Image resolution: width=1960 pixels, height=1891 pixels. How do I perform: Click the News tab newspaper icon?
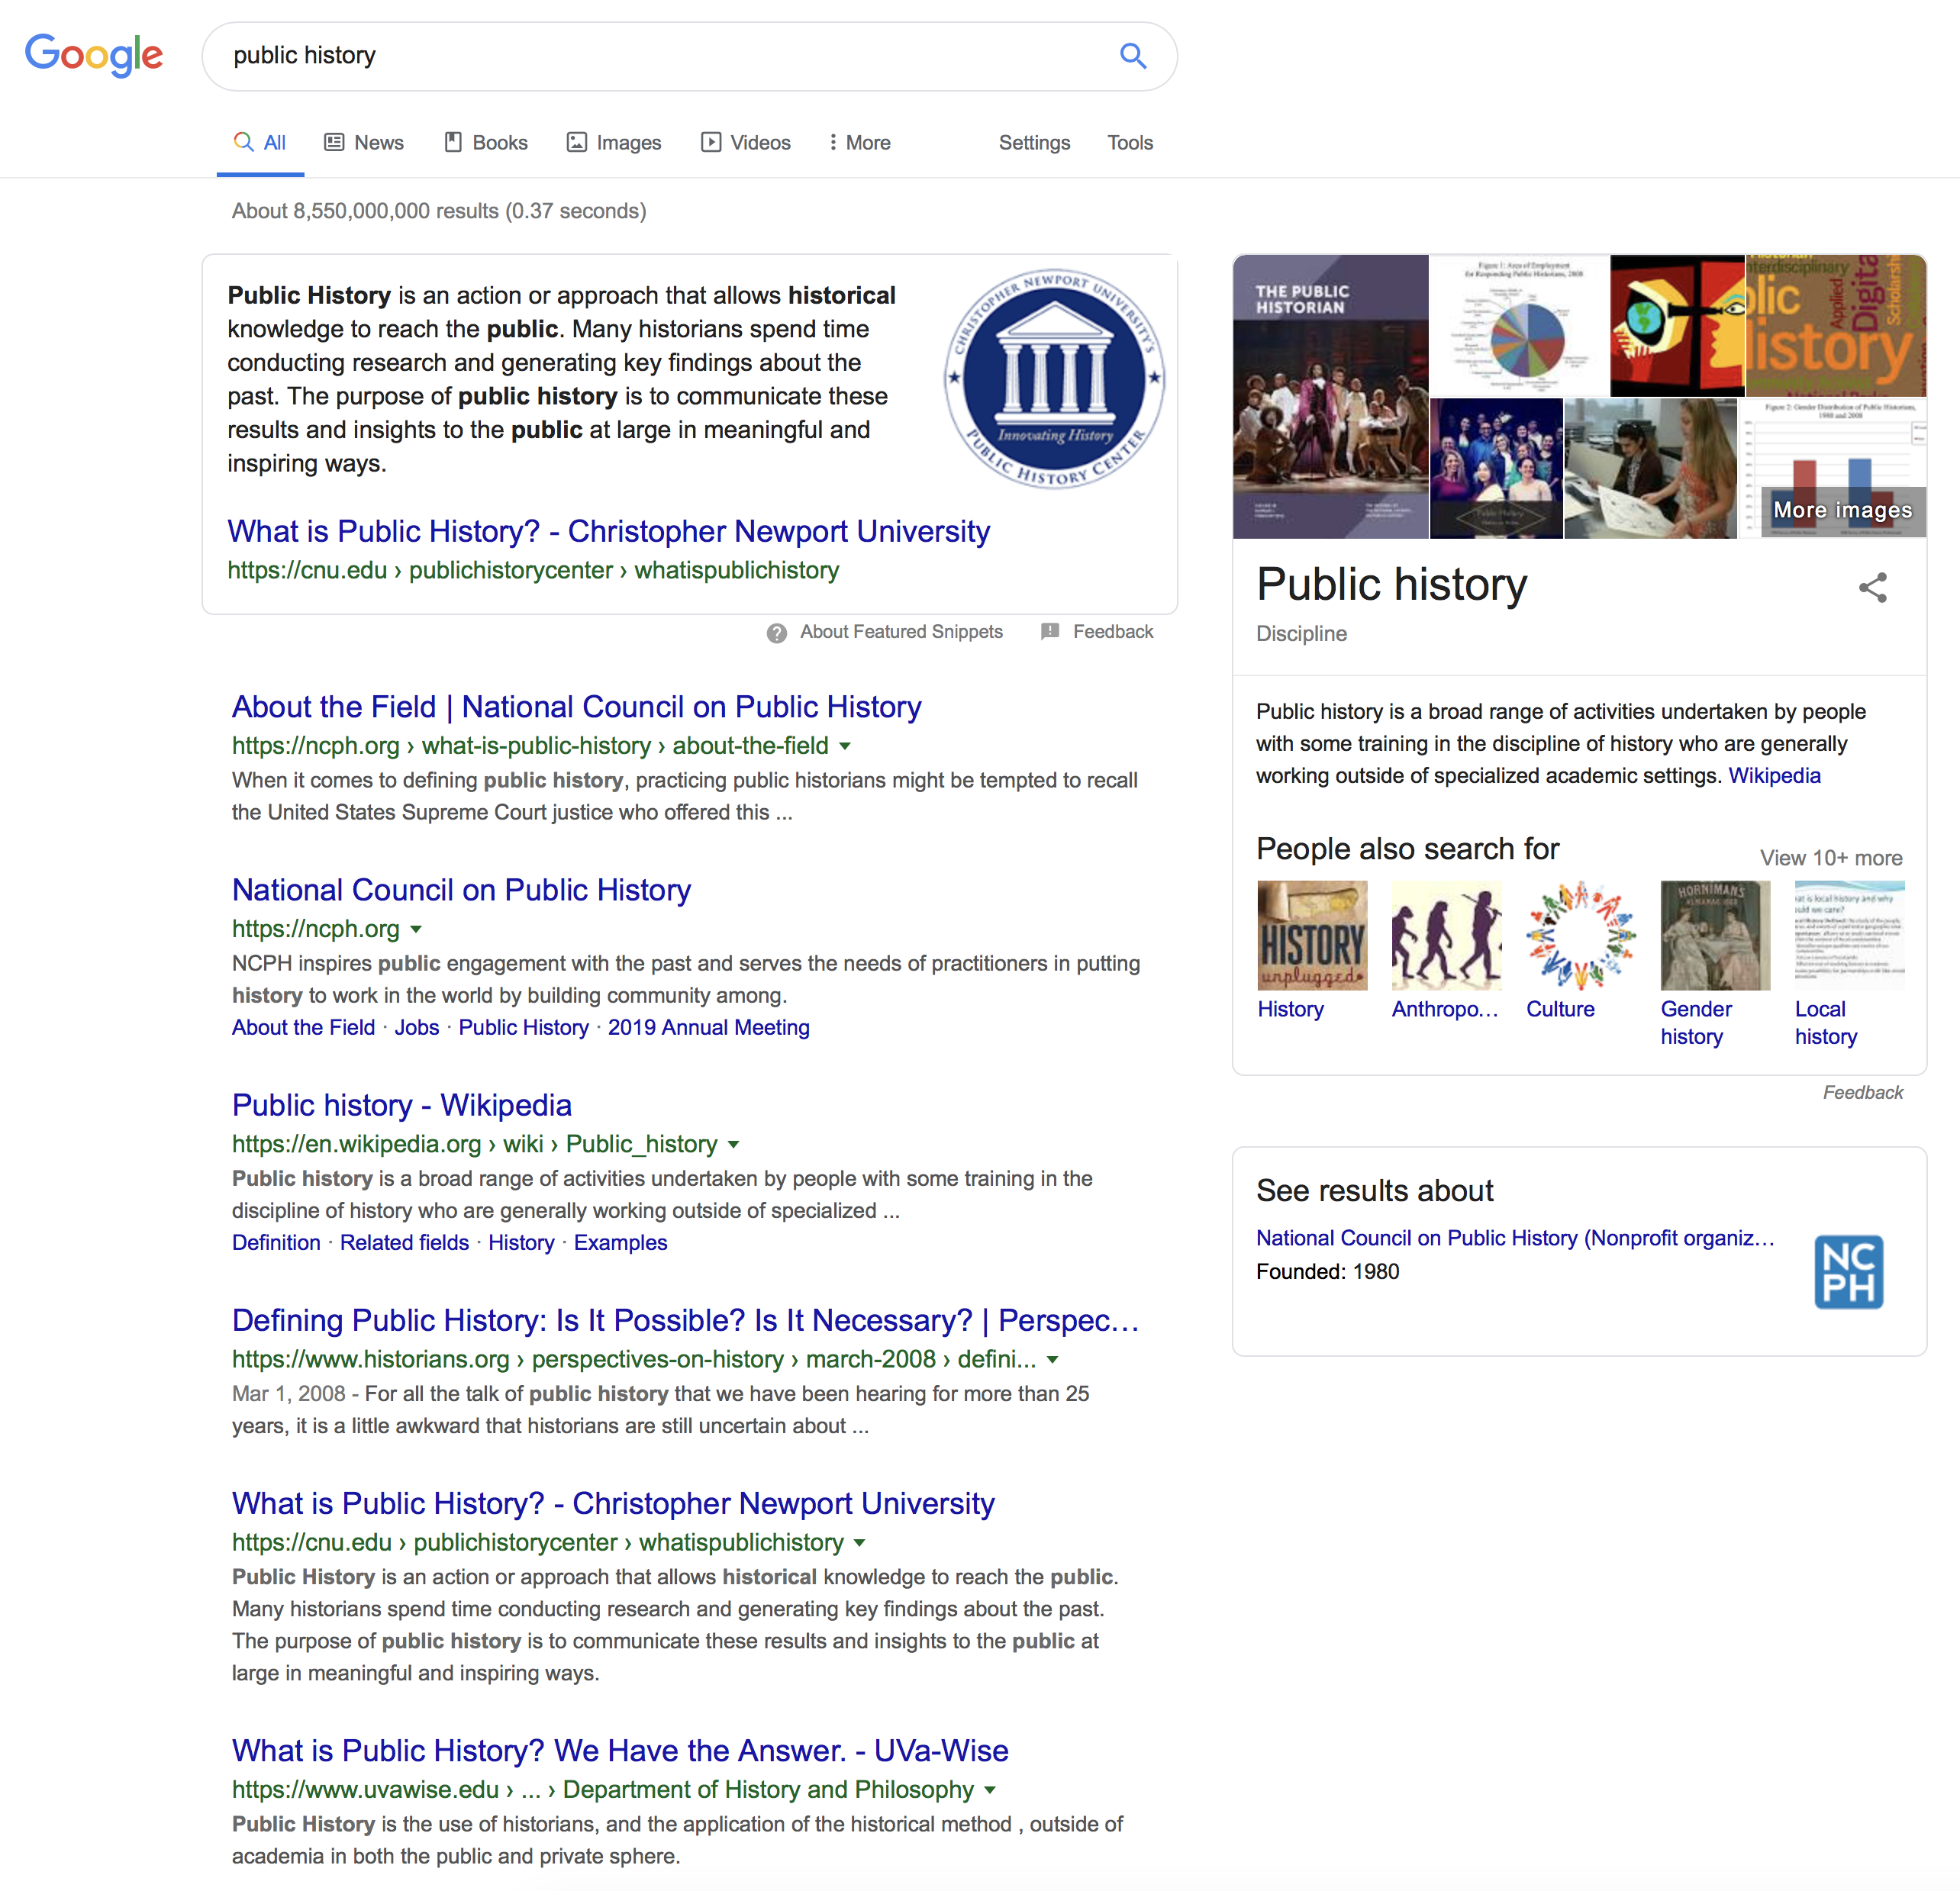pyautogui.click(x=334, y=142)
